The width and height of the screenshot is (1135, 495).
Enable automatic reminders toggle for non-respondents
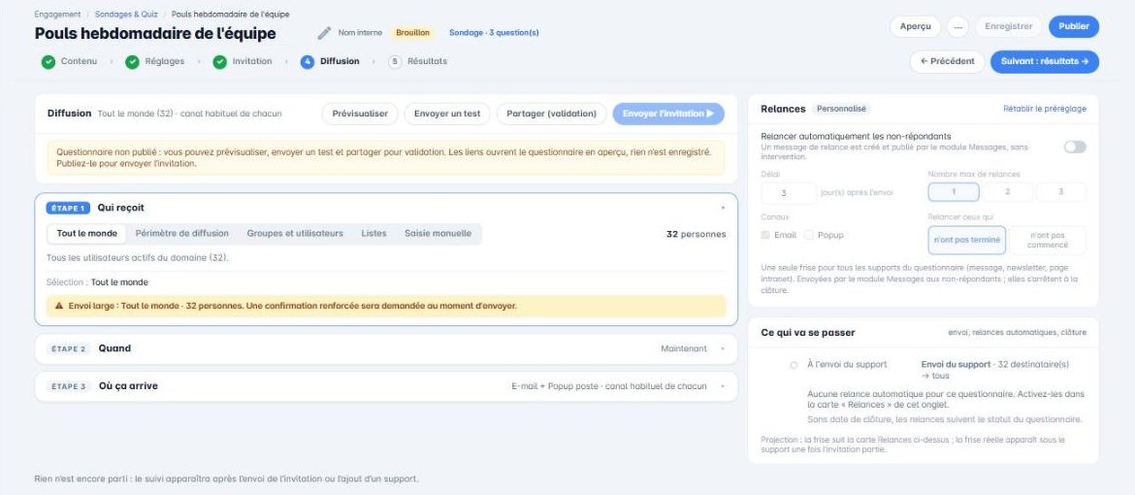(1075, 148)
